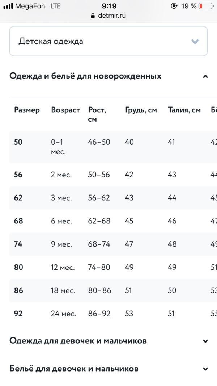Click the Размер column header

pyautogui.click(x=27, y=110)
